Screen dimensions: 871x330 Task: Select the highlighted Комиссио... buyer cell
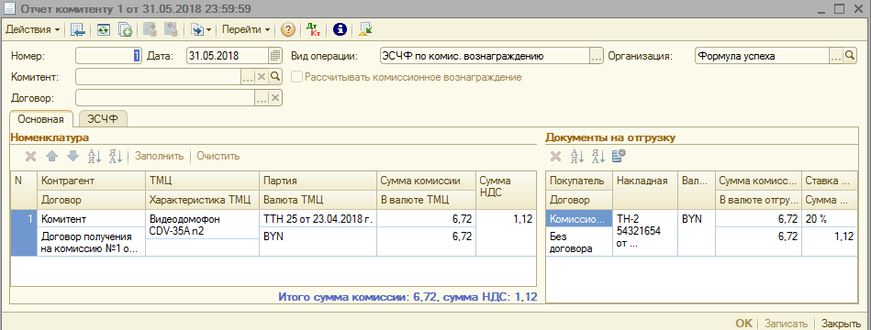(579, 219)
